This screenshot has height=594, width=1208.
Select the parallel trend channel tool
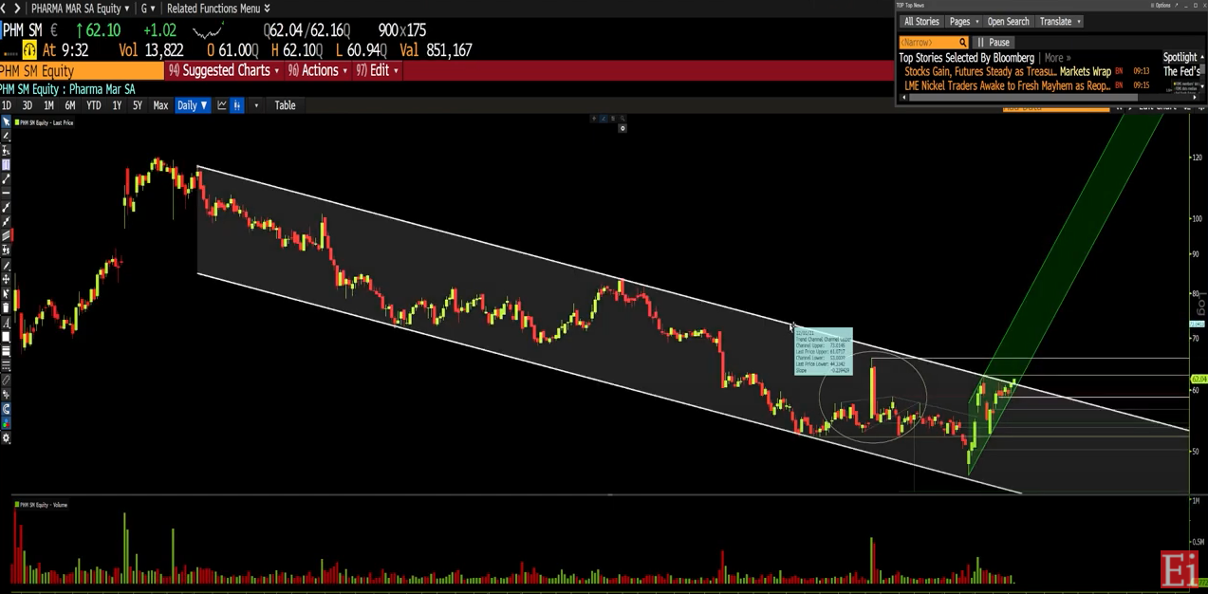[6, 235]
